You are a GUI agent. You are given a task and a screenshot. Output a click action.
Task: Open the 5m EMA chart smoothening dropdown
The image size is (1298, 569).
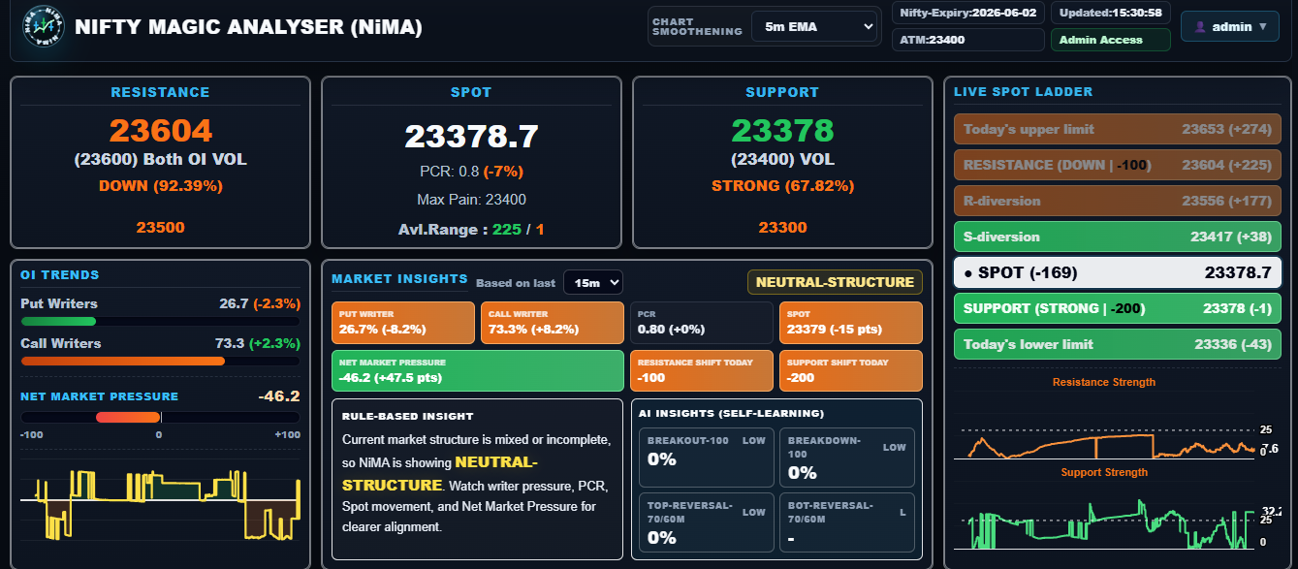(x=814, y=26)
